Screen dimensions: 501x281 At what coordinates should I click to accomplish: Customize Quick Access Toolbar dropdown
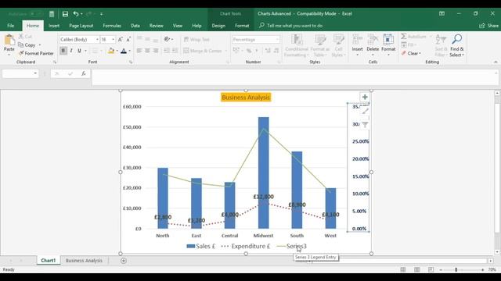tap(101, 14)
